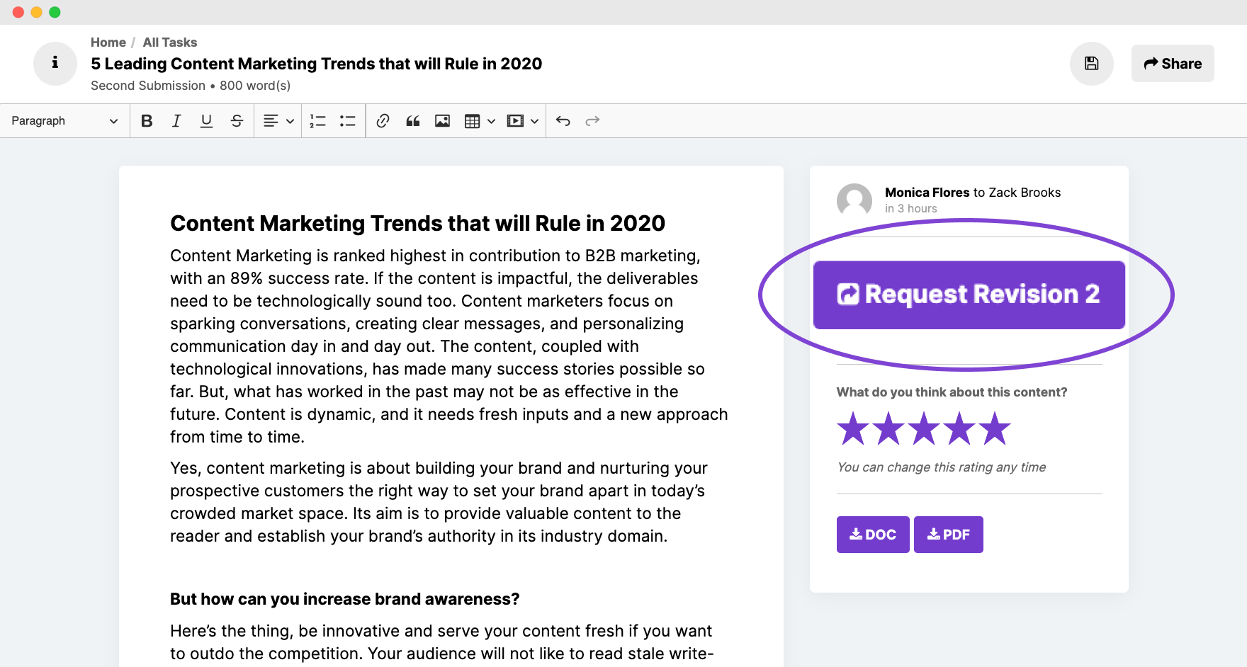Click the Request Revision 2 button
Screen dimensions: 1247x667
coord(969,295)
